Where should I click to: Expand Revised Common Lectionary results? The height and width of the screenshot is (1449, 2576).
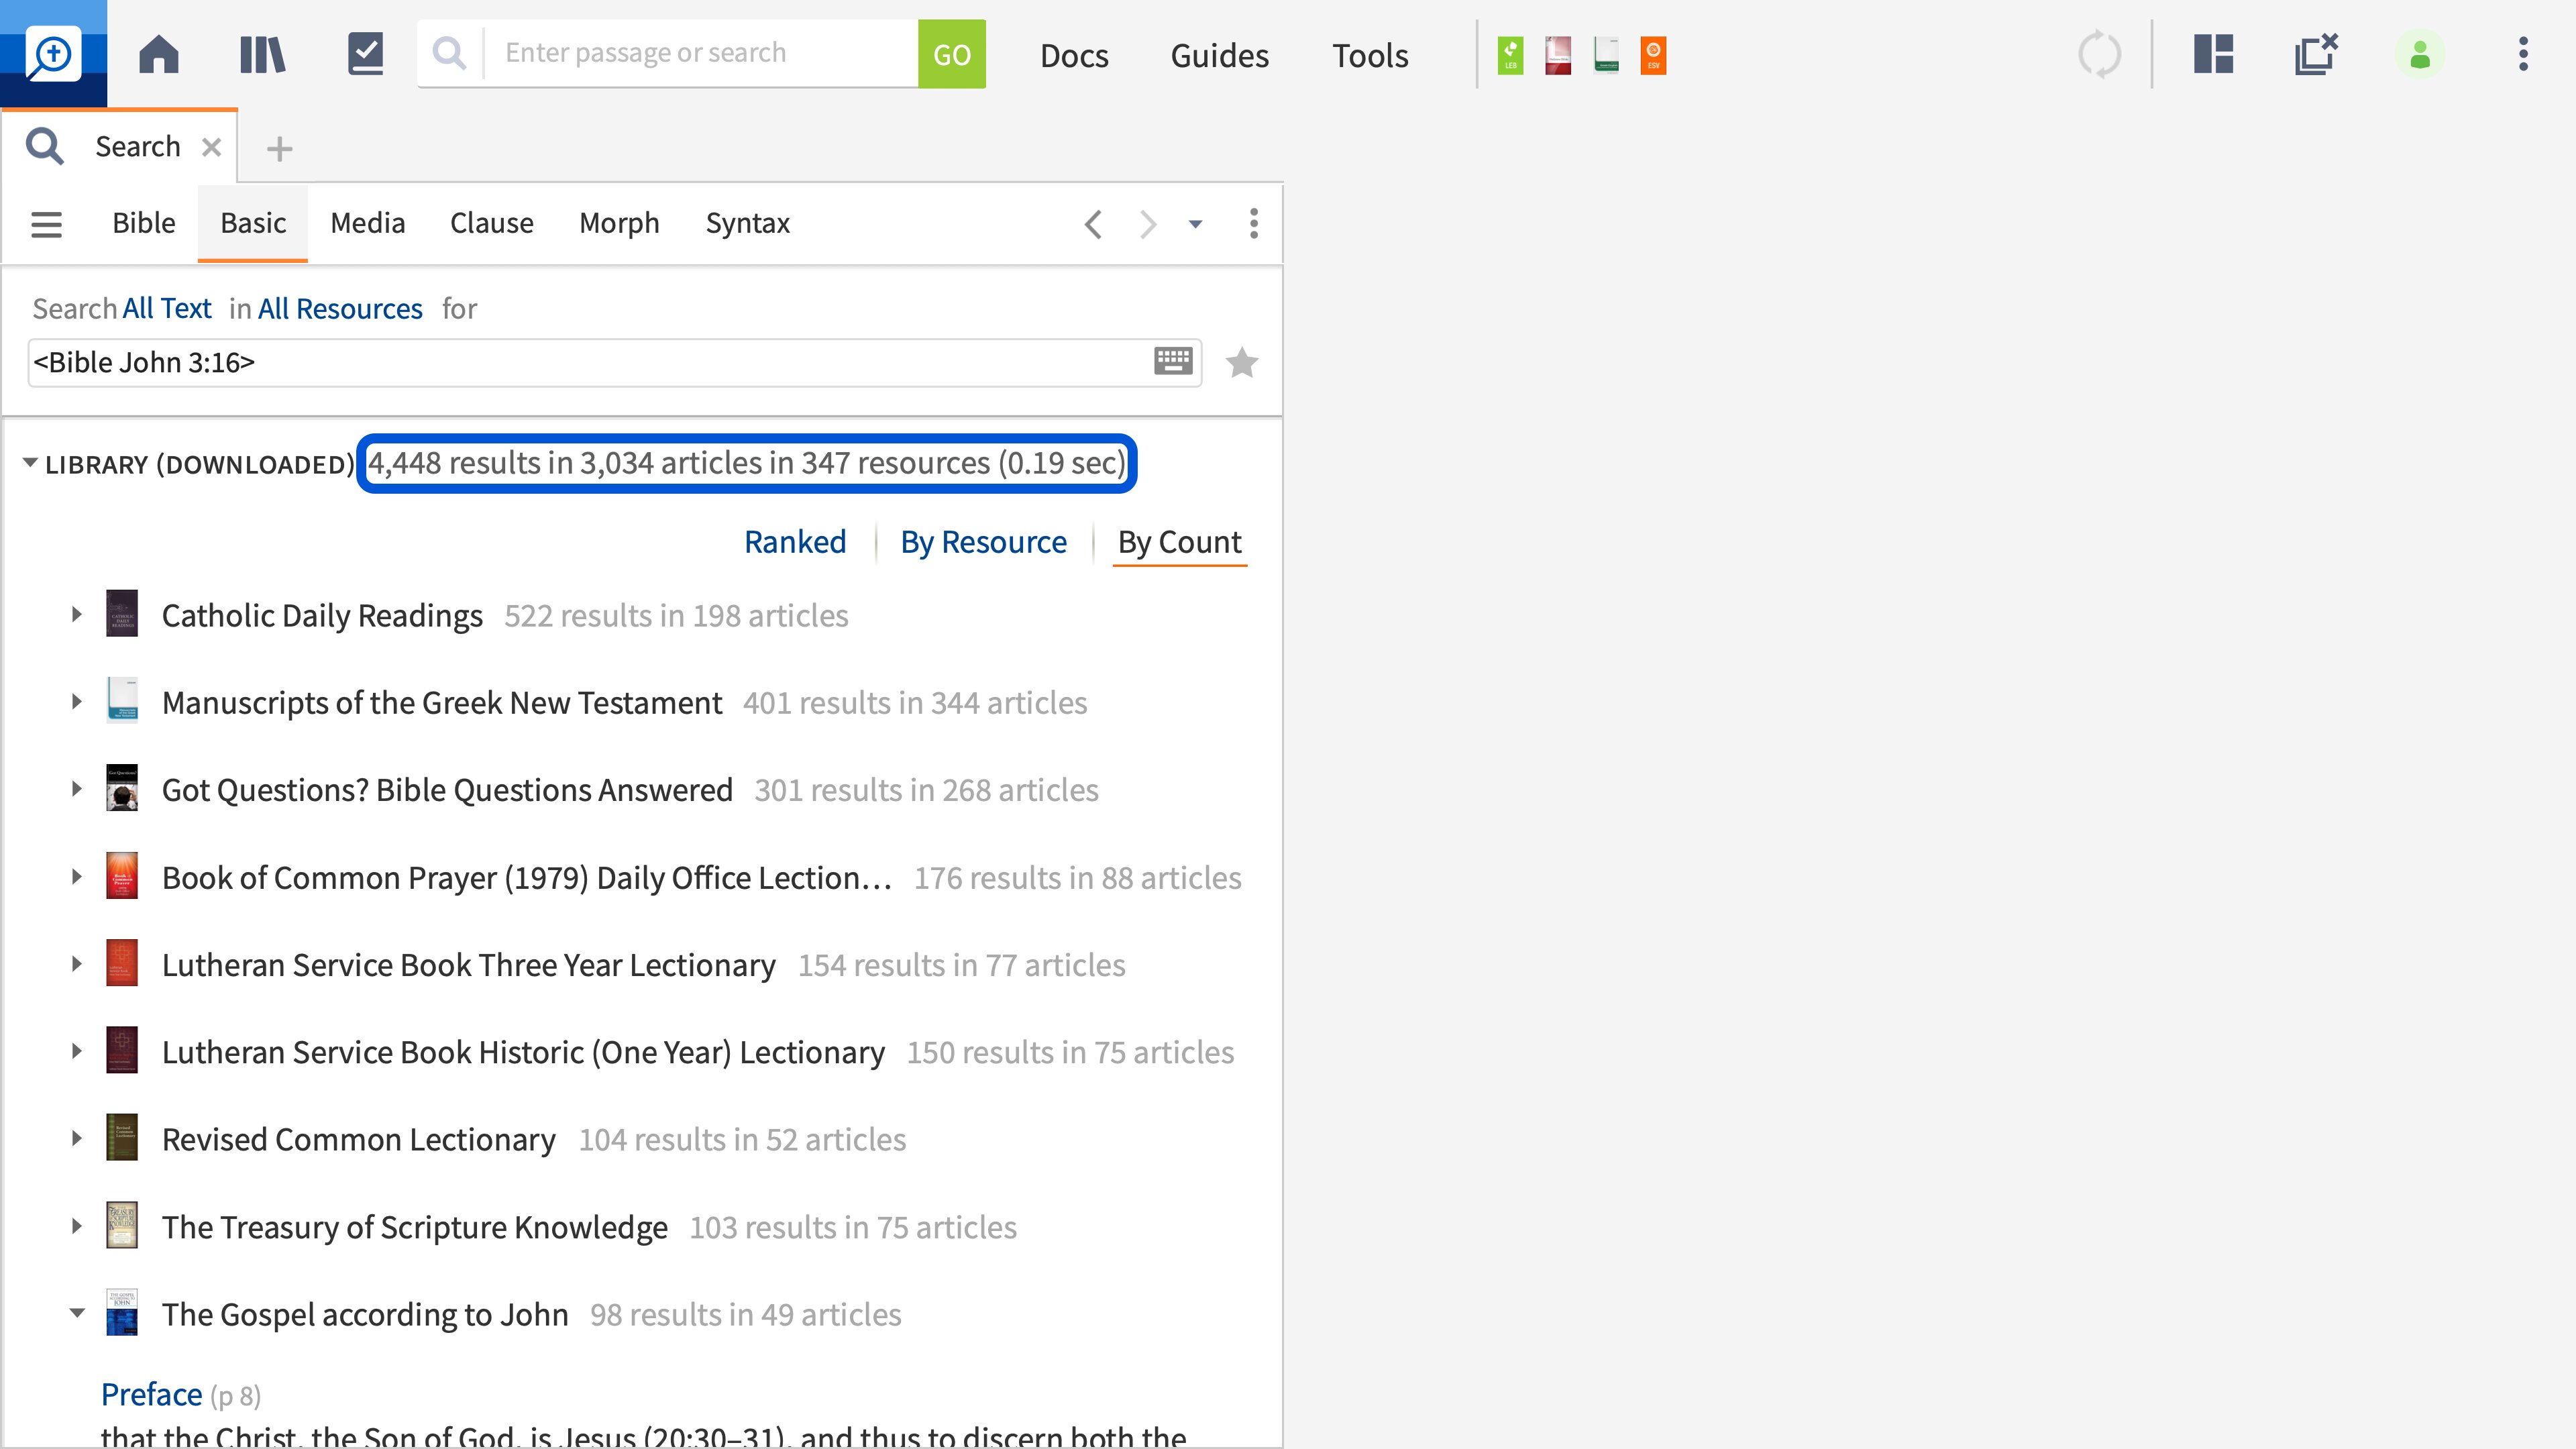pyautogui.click(x=77, y=1139)
